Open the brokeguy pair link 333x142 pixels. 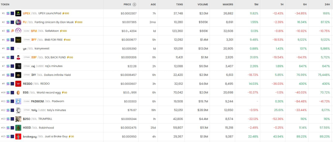[x=30, y=137]
